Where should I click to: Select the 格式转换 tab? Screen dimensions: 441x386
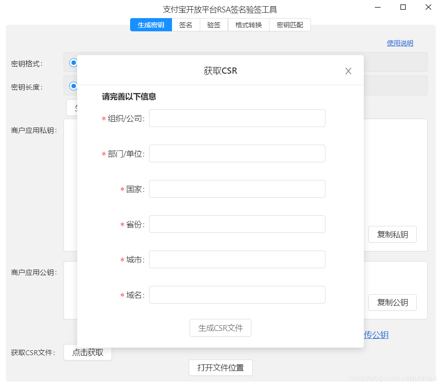248,25
